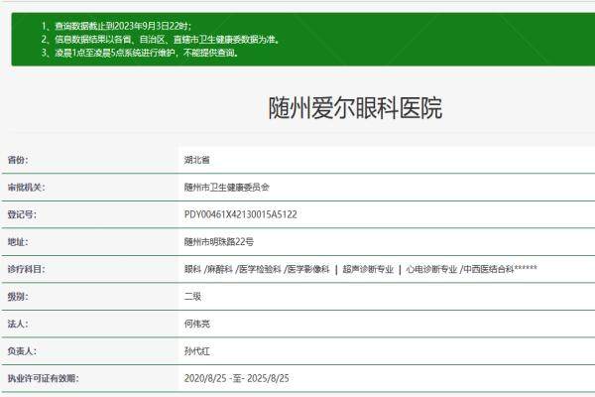The width and height of the screenshot is (595, 397).
Task: Click notice line about 凌晨1点至凌晨5点 maintenance
Action: [140, 53]
